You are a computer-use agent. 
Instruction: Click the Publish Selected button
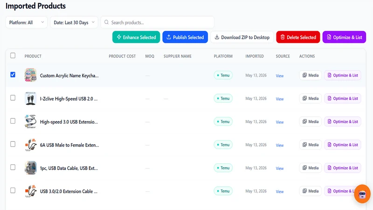coord(185,37)
